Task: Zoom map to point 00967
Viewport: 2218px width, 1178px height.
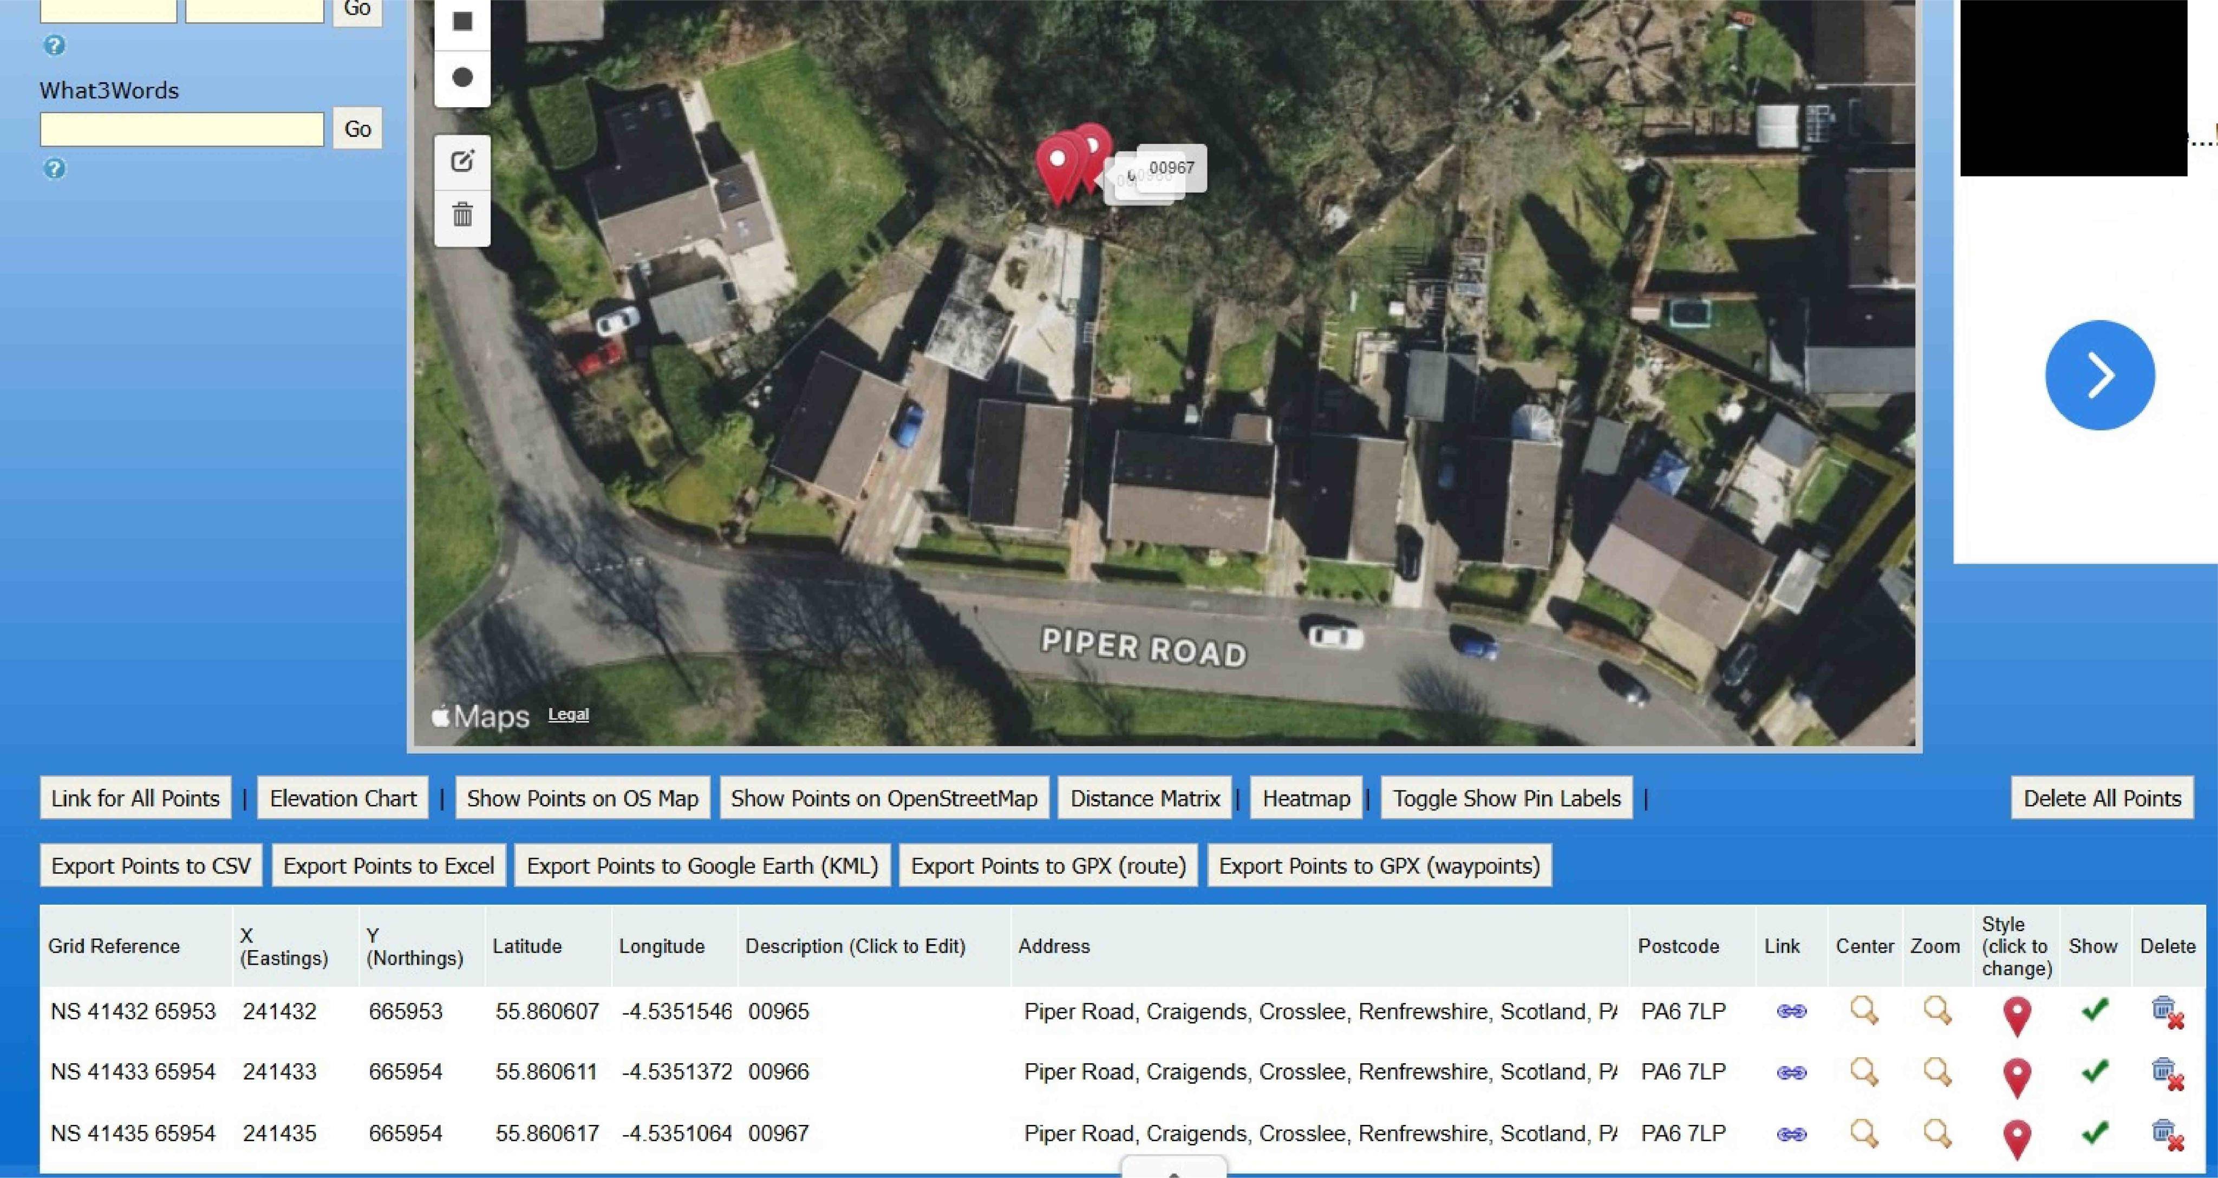Action: 1938,1133
